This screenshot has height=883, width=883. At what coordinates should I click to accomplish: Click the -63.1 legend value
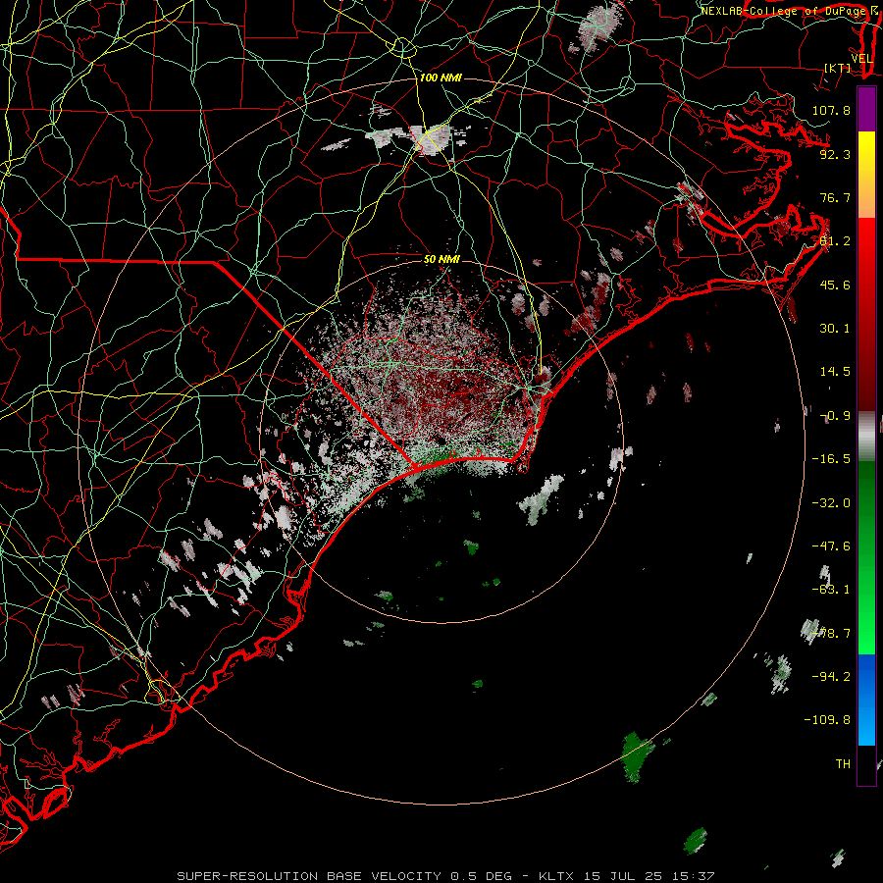831,590
